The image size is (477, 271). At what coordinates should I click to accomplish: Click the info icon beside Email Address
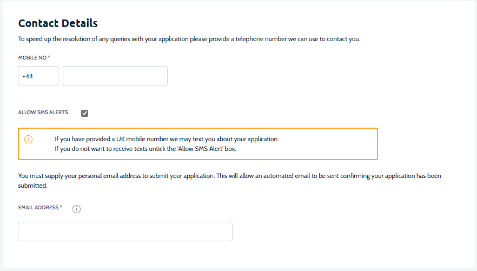(x=76, y=209)
